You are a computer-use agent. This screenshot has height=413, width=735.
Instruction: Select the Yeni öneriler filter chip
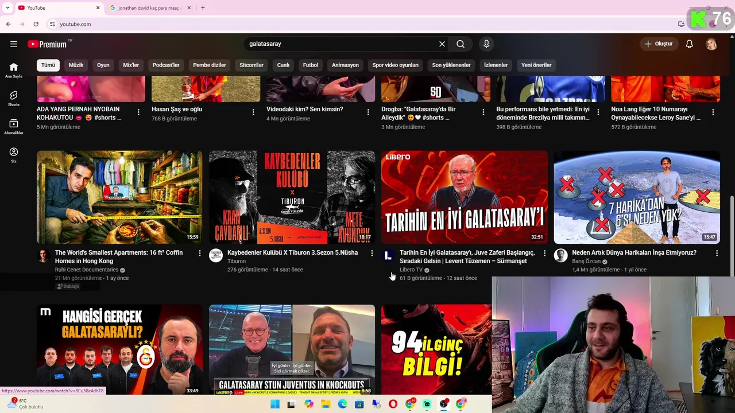(536, 65)
